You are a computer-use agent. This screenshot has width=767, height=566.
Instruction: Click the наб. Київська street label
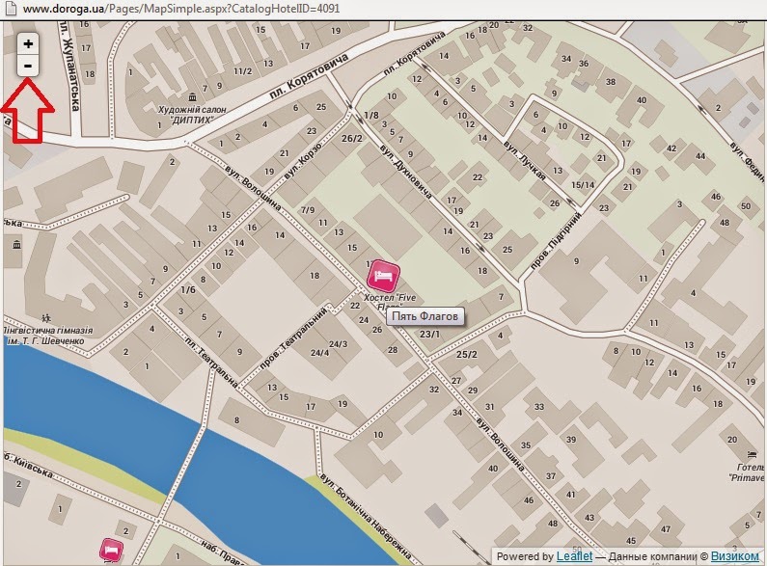29,465
